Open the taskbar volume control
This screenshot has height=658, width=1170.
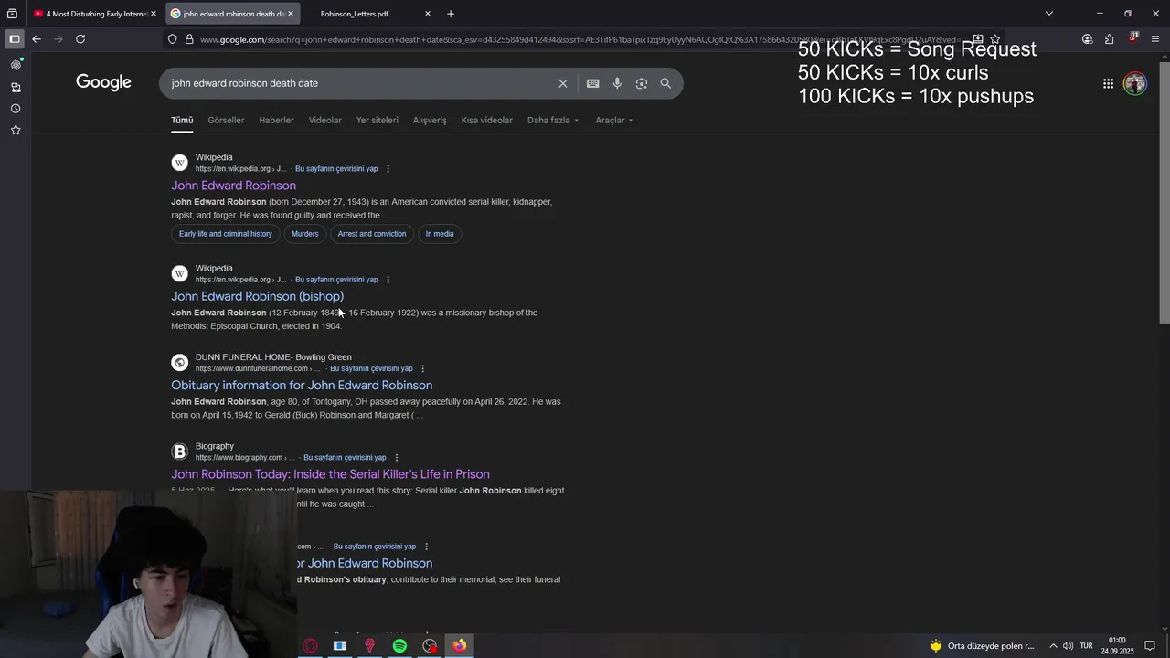coord(1068,646)
